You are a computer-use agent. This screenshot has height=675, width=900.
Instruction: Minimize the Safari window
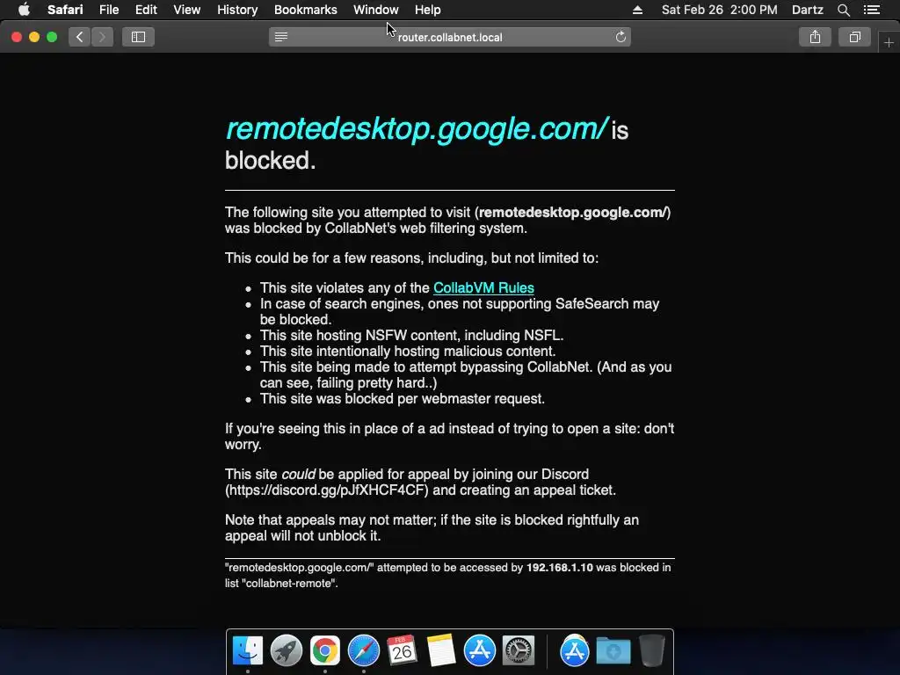click(34, 37)
